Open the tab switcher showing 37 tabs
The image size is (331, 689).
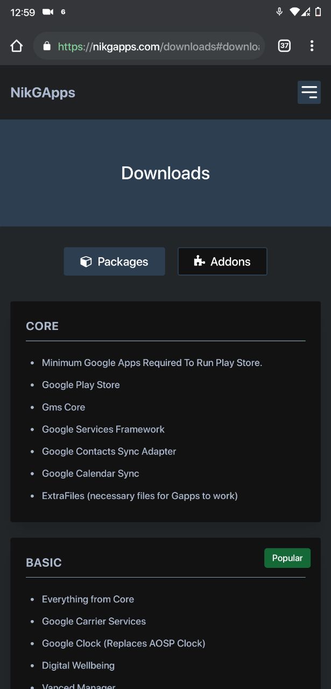tap(284, 46)
